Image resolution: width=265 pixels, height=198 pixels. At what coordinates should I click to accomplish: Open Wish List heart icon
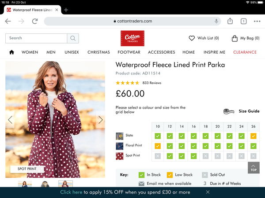[192, 38]
